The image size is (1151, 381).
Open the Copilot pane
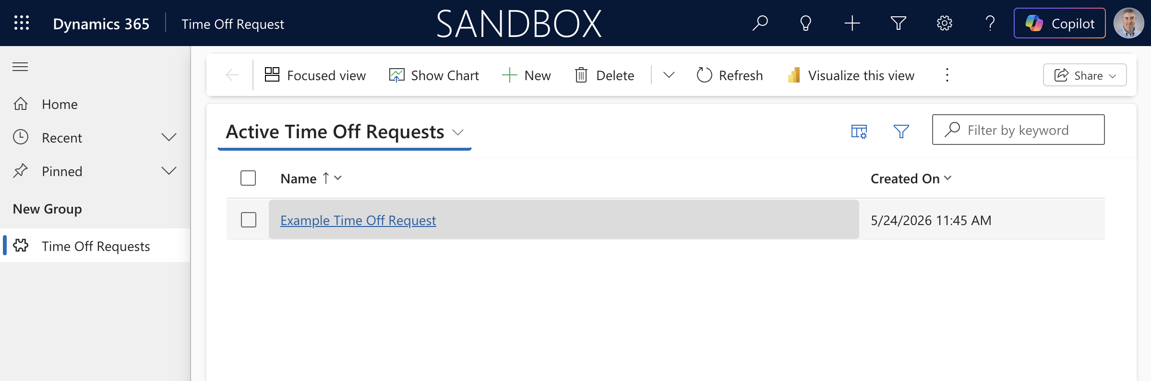click(x=1059, y=23)
